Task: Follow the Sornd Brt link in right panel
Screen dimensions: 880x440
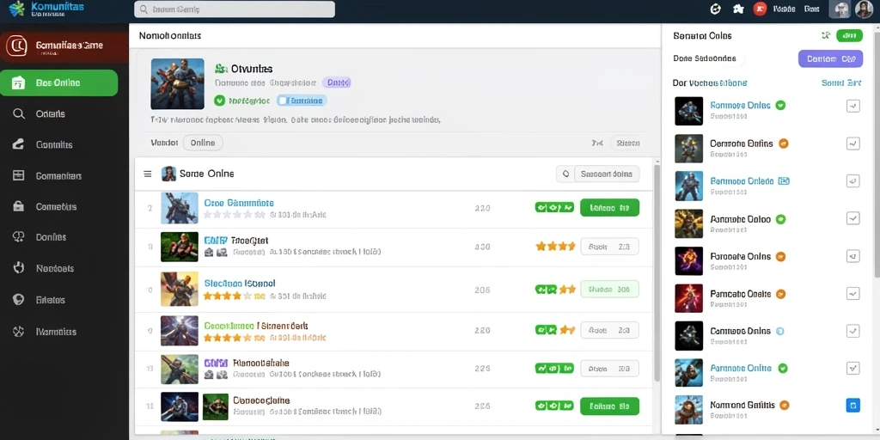Action: pyautogui.click(x=840, y=82)
